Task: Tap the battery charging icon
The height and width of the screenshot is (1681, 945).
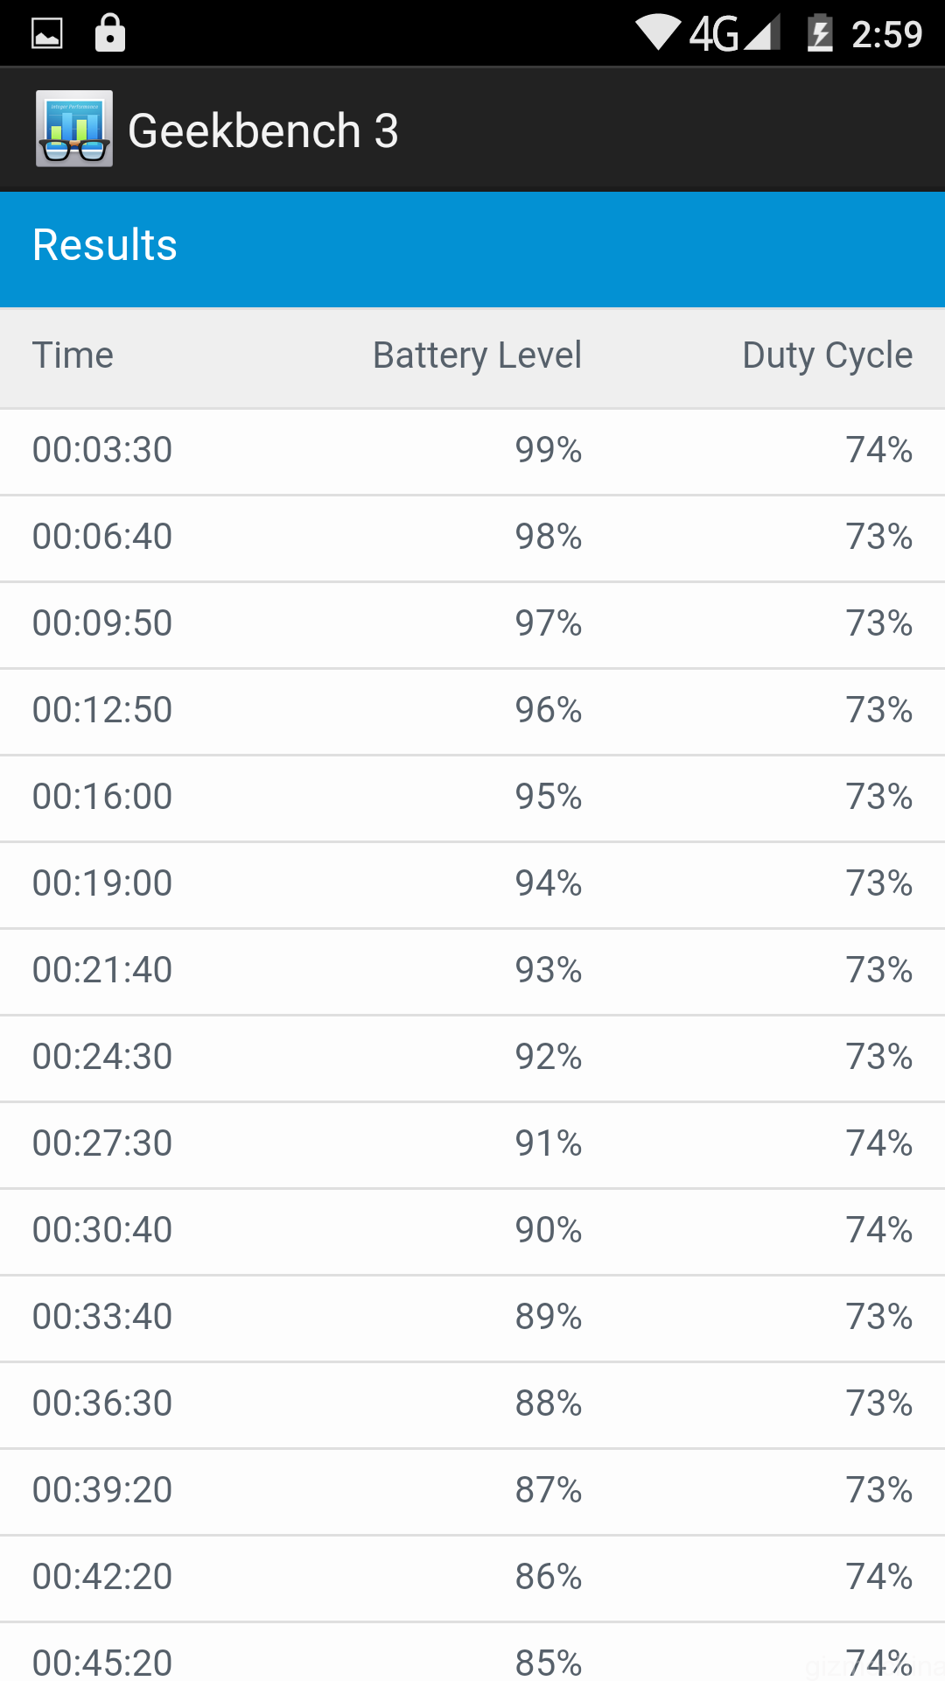Action: [x=820, y=34]
